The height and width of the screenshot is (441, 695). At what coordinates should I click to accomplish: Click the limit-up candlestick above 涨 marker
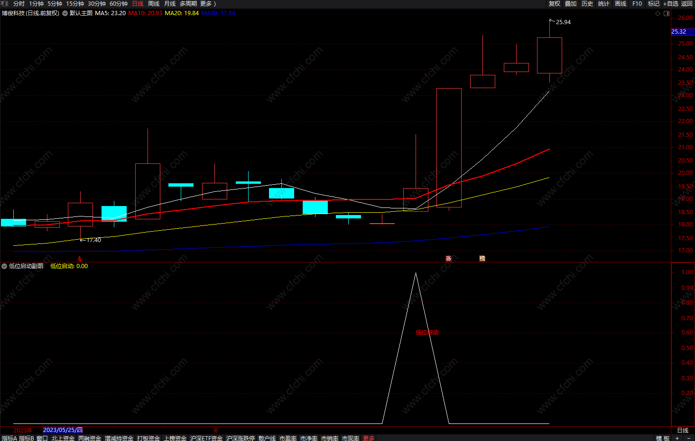(x=449, y=148)
